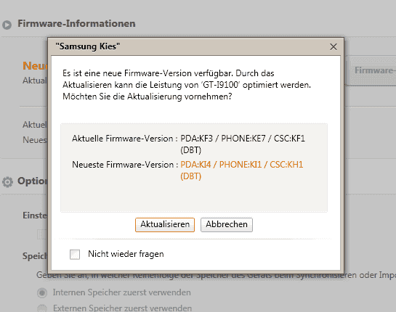The width and height of the screenshot is (396, 312).
Task: Select Externen Speicher zuerst verwenden radio
Action: point(42,308)
